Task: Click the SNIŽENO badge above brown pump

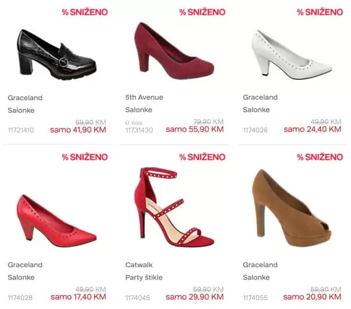Action: click(x=320, y=157)
